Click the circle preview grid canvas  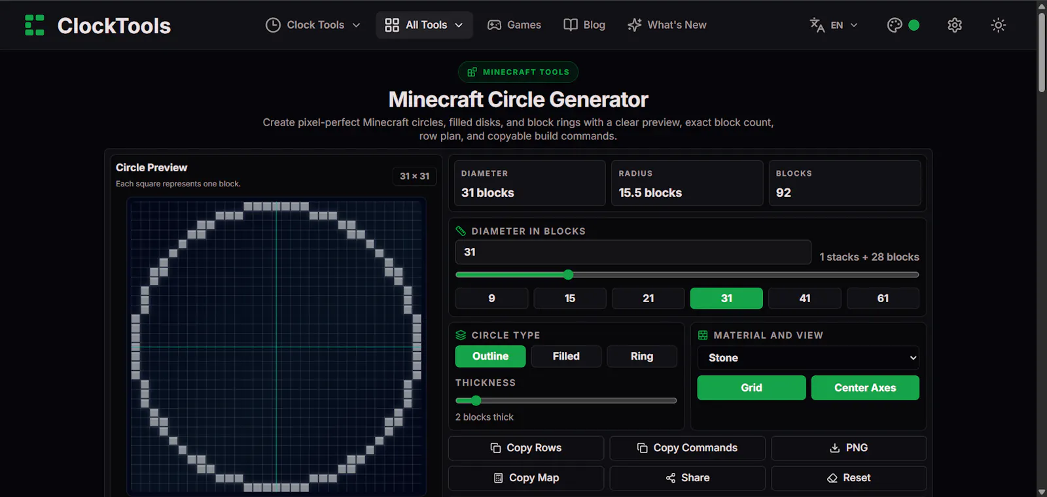[276, 347]
